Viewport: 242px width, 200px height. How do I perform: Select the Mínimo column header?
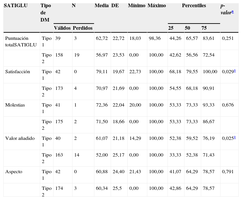(x=137, y=6)
